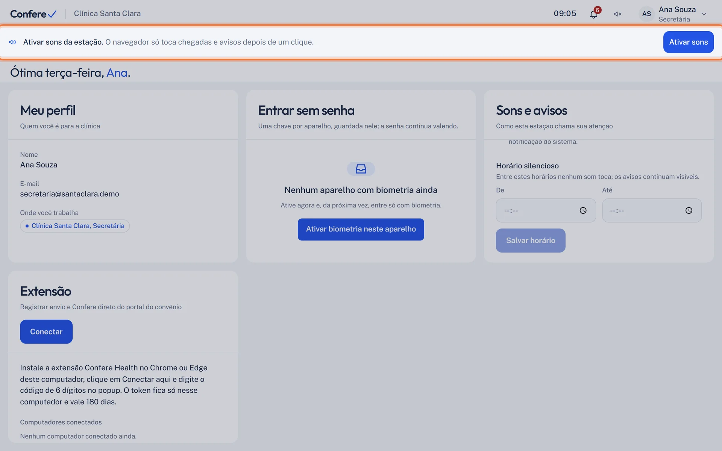Click Nenhum computador conectado ainda text

78,436
